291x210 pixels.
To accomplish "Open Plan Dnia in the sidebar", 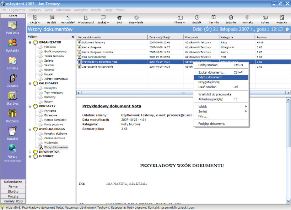I will [13, 27].
